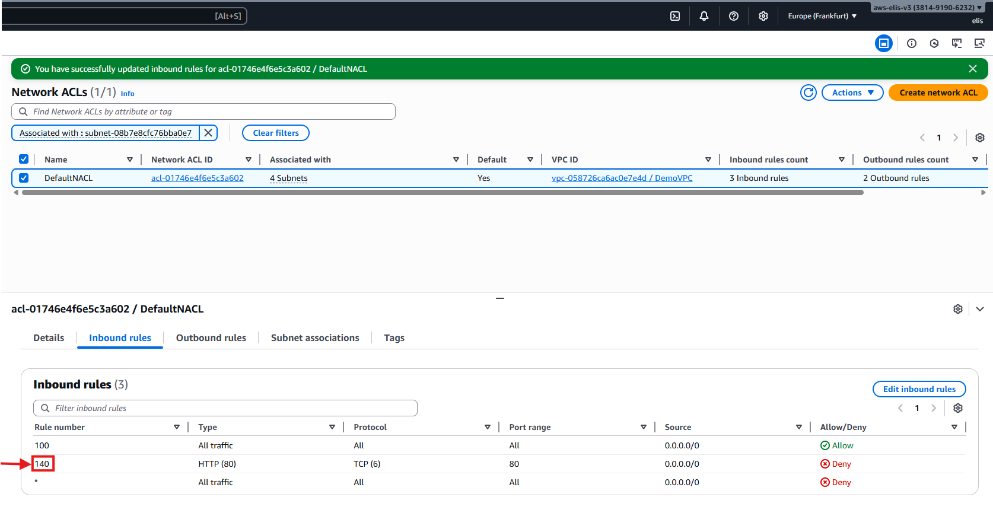Dismiss the green success notification banner
Viewport: 993px width, 513px height.
pos(973,69)
